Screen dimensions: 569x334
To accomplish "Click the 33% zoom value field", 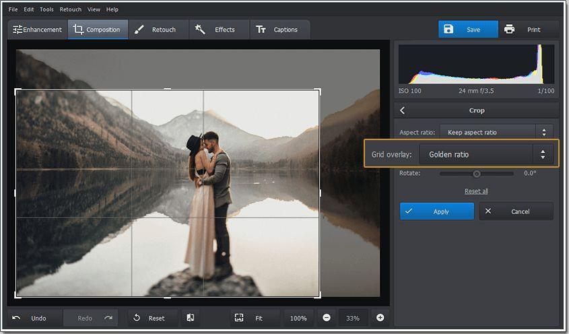I will [x=353, y=318].
